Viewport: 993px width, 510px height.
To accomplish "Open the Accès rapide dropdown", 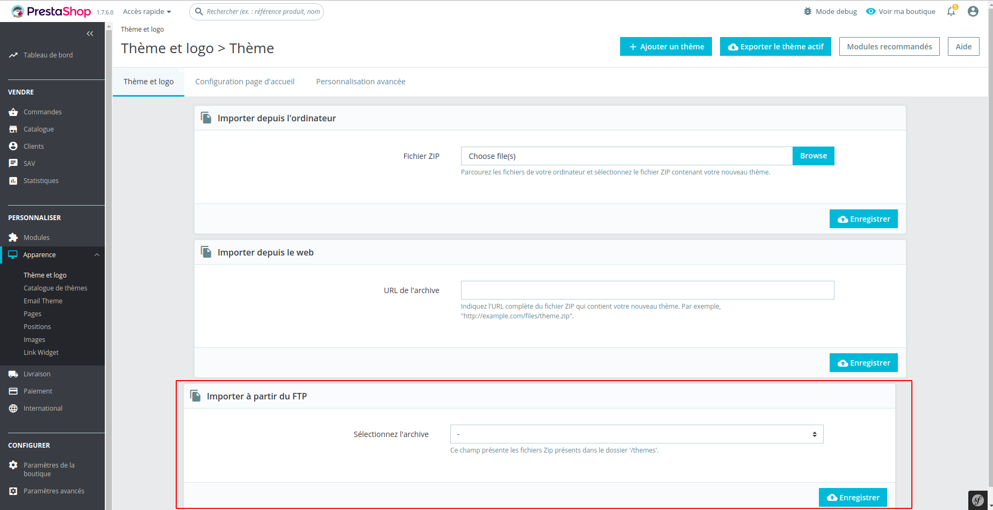I will tap(146, 11).
